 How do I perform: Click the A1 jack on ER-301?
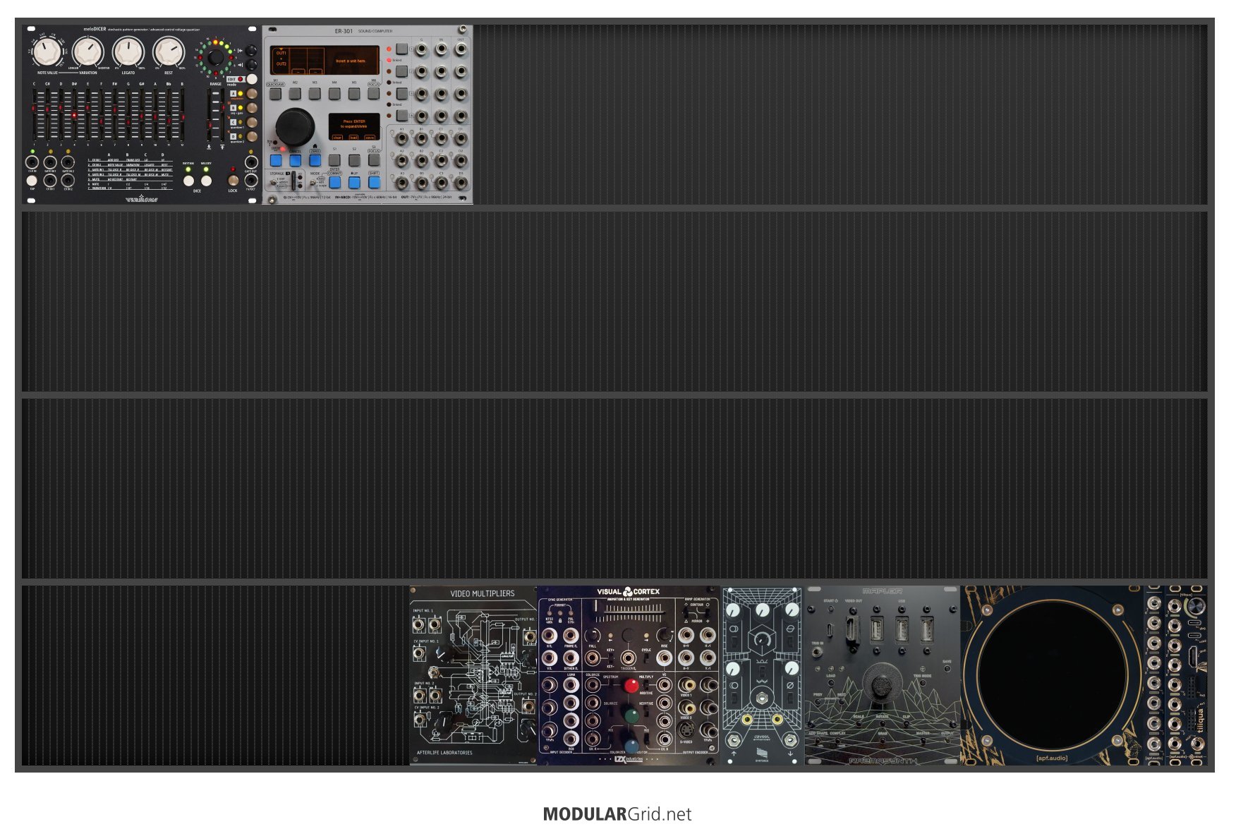tap(401, 138)
